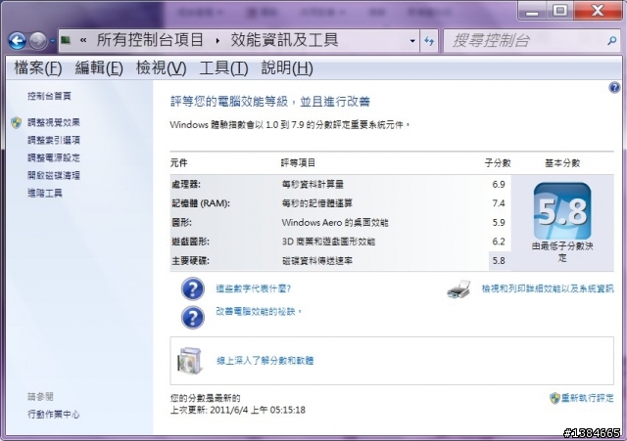Image resolution: width=627 pixels, height=441 pixels.
Task: Minimize the window
Action: click(532, 11)
